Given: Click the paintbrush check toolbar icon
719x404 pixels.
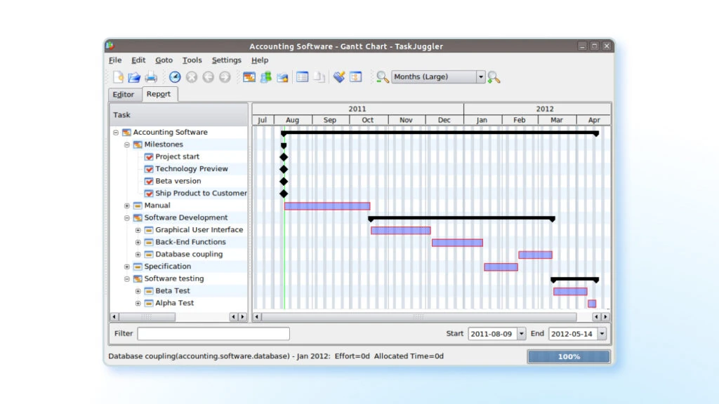Looking at the screenshot, I should (x=339, y=77).
